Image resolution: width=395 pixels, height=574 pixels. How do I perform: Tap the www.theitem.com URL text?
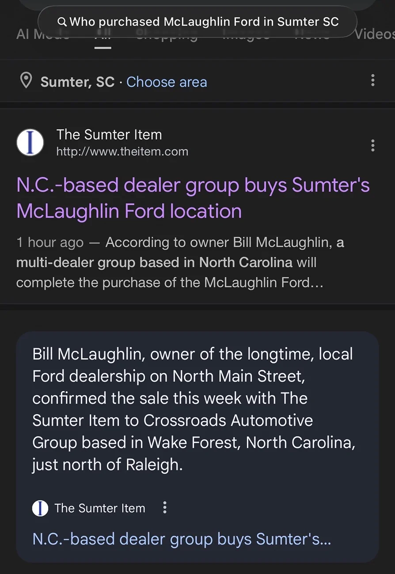click(x=122, y=151)
